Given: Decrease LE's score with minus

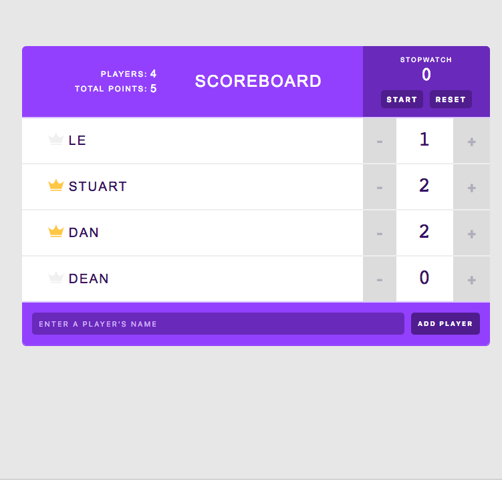Looking at the screenshot, I should pyautogui.click(x=380, y=141).
